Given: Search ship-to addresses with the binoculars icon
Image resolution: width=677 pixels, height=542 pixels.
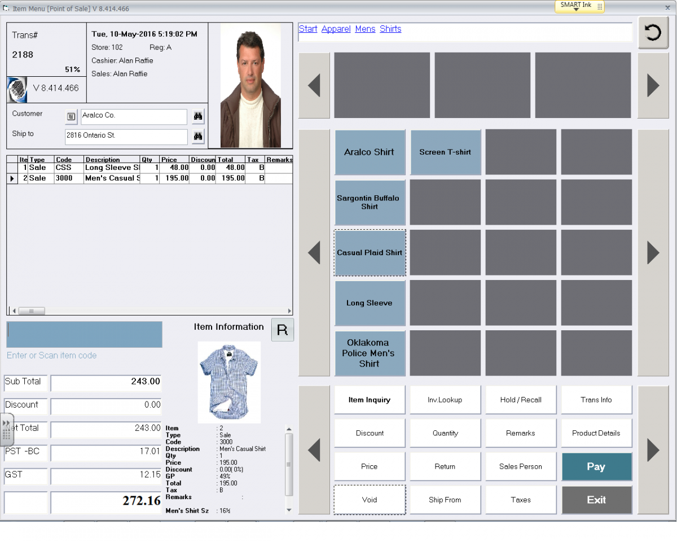Looking at the screenshot, I should tap(198, 136).
